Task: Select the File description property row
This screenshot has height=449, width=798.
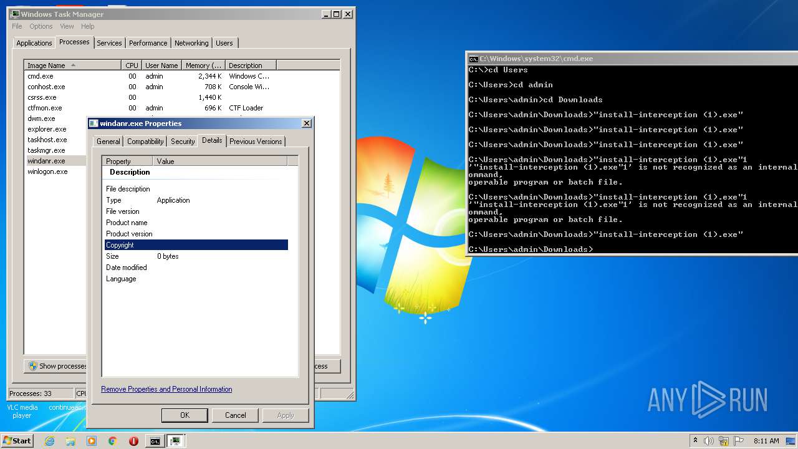Action: (x=196, y=189)
